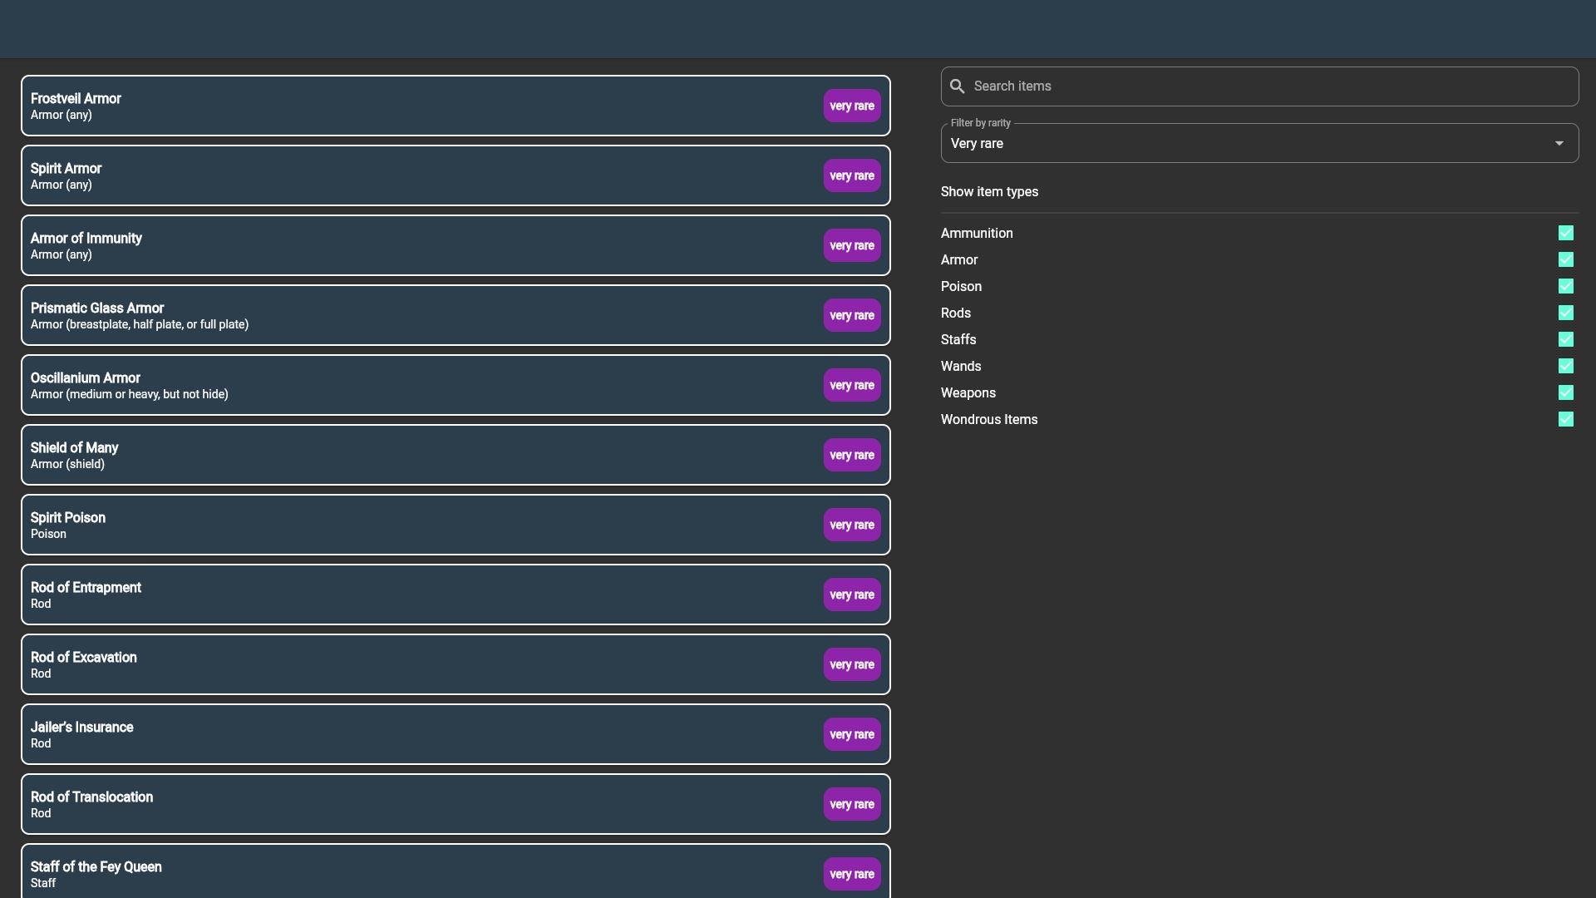The width and height of the screenshot is (1596, 898).
Task: Disable the Rods item type
Action: [x=1565, y=313]
